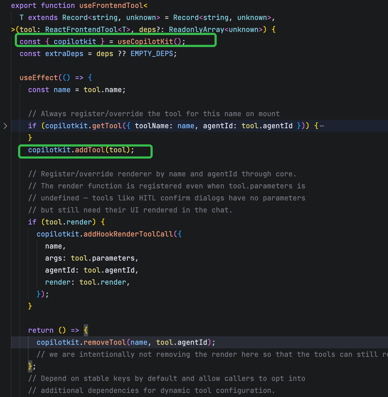Click 'addTool' method call
Image resolution: width=388 pixels, height=397 pixels.
tap(90, 150)
